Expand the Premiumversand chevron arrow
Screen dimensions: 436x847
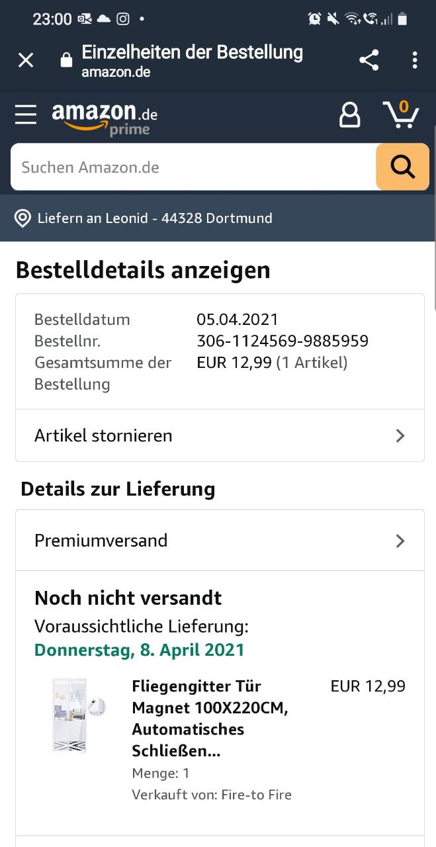pyautogui.click(x=400, y=541)
